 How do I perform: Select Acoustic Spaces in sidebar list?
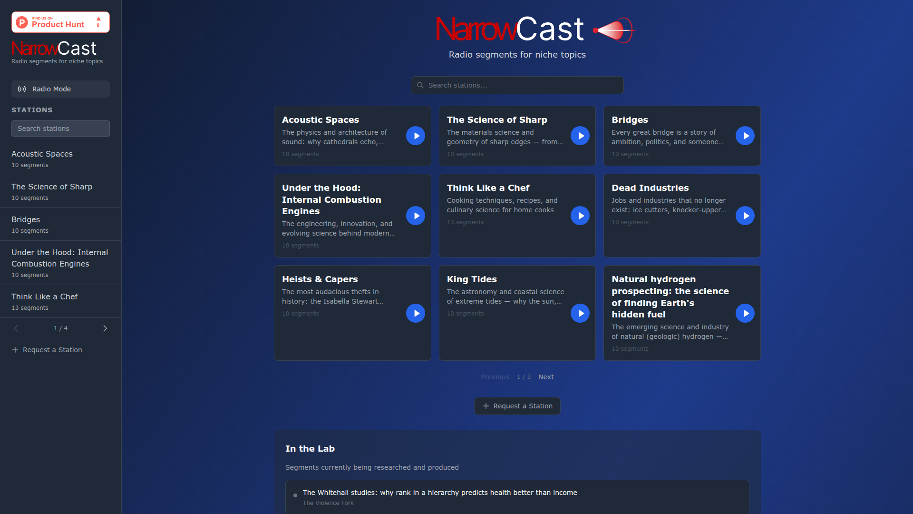pyautogui.click(x=60, y=159)
